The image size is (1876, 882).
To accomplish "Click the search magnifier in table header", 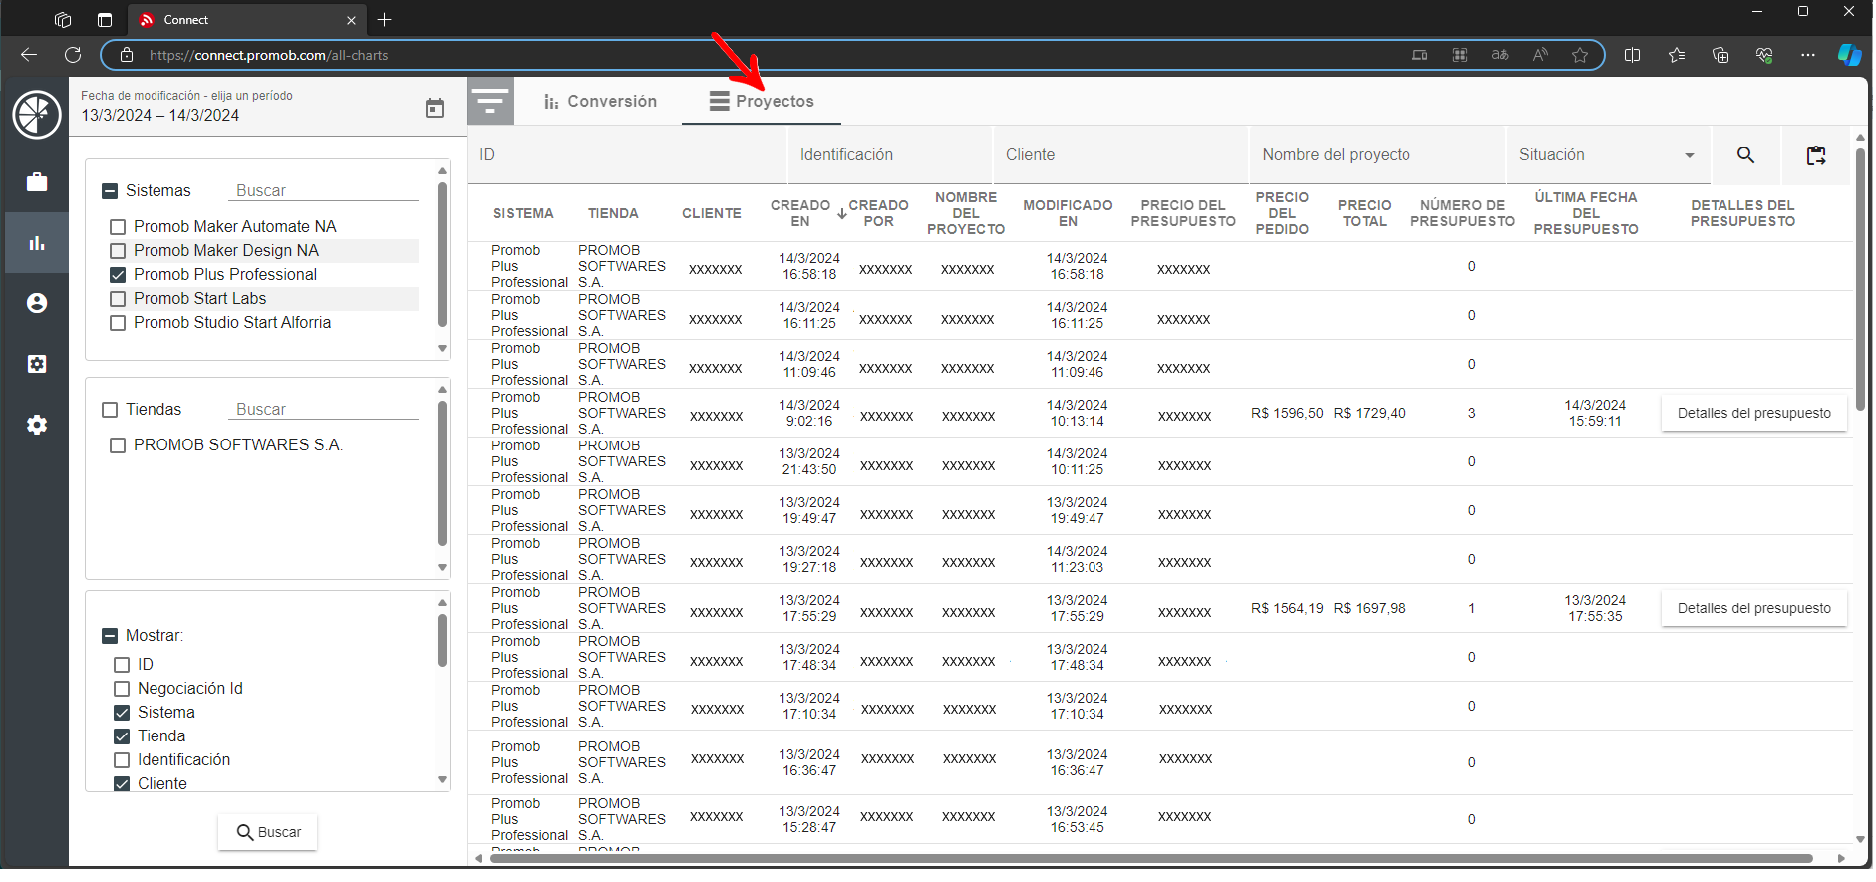I will click(1745, 154).
